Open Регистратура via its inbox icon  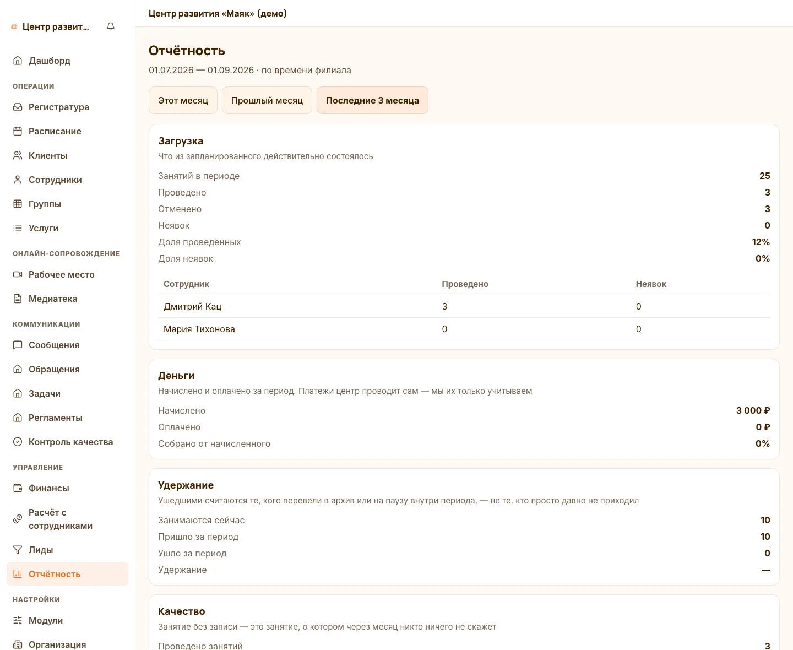point(18,107)
